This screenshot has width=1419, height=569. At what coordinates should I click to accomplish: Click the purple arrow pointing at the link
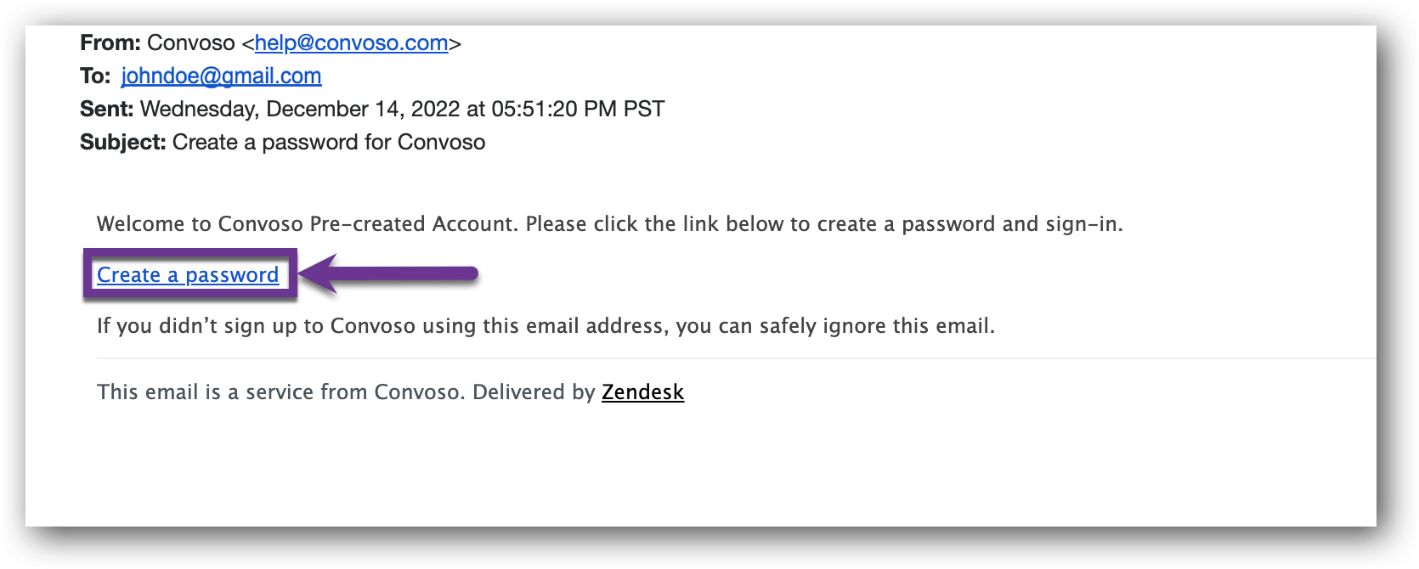pos(389,273)
